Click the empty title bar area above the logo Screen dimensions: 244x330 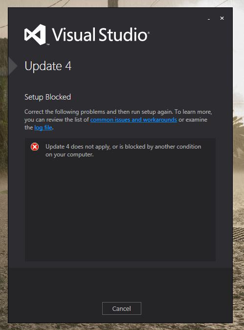pyautogui.click(x=105, y=16)
